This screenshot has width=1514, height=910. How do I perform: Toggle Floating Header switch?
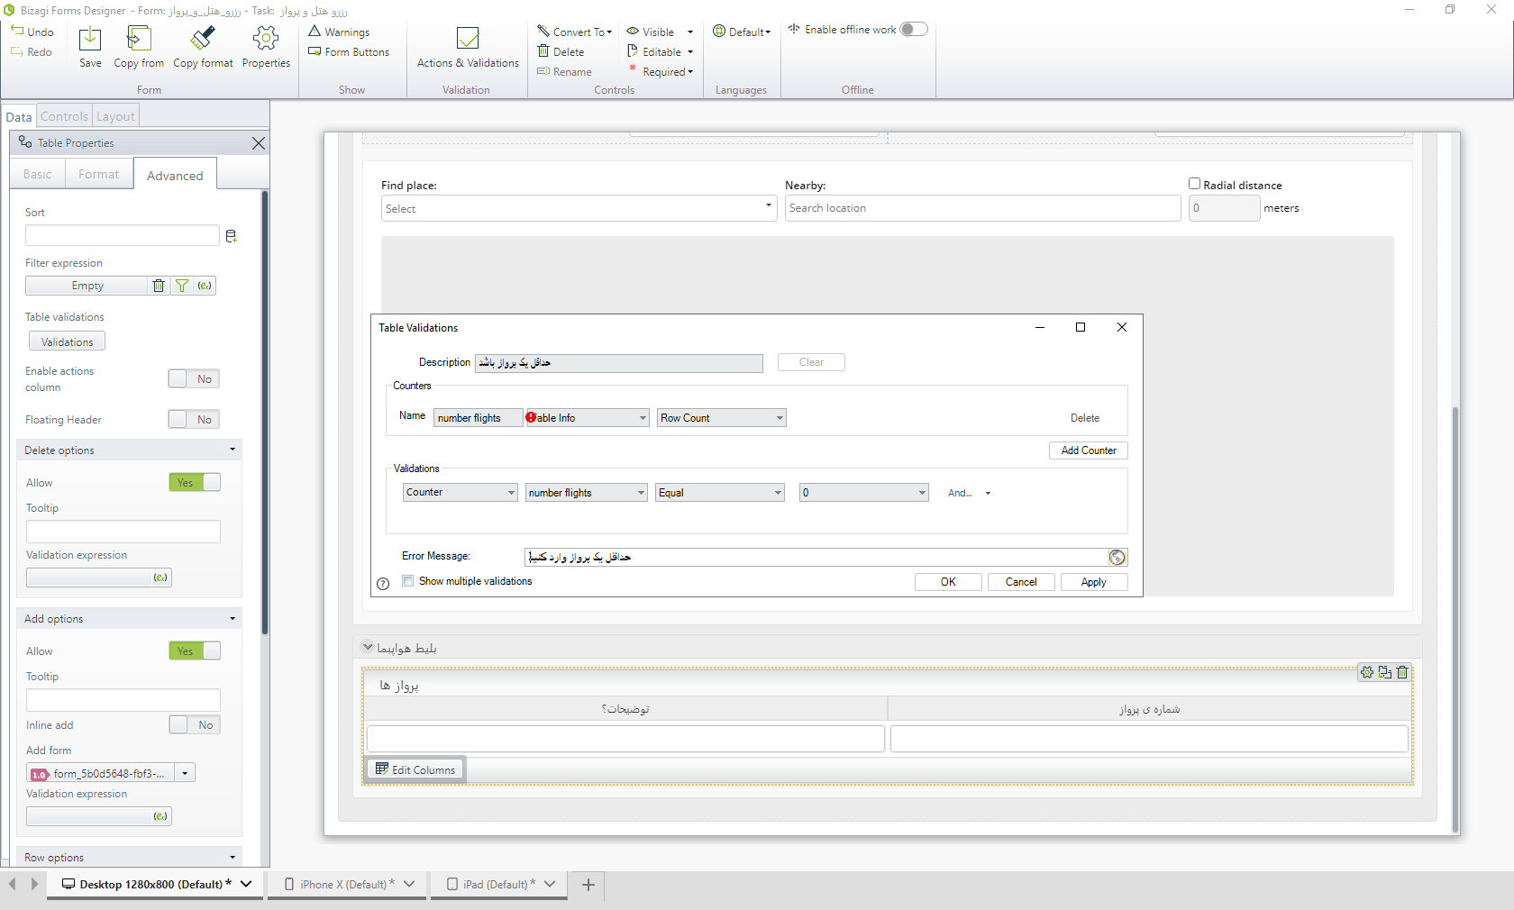(194, 419)
